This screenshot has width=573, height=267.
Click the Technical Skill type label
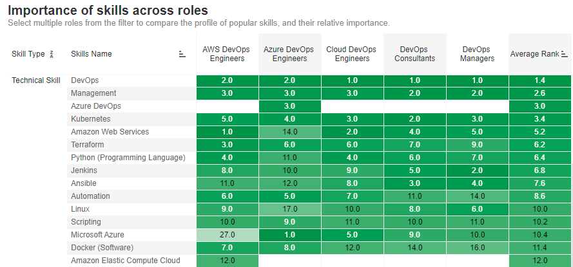[x=36, y=80]
